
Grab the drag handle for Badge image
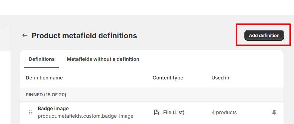(30, 113)
